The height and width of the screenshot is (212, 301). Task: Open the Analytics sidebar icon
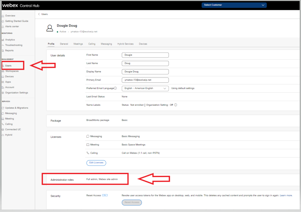[3, 40]
